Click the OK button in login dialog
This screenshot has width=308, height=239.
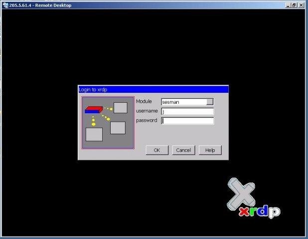(x=157, y=150)
